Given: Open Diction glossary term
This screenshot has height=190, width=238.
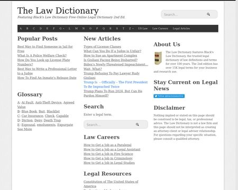Looking at the screenshot, I should point(27,120).
